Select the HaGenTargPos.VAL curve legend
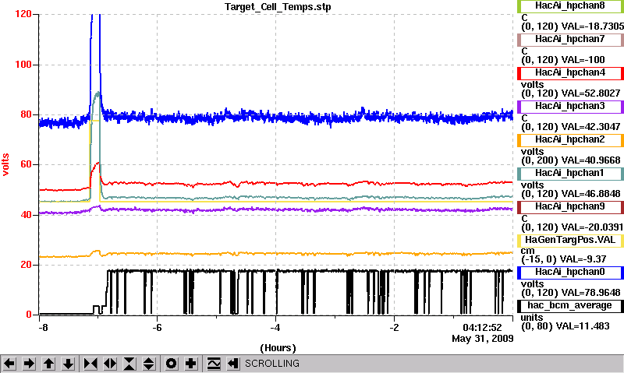 pyautogui.click(x=570, y=241)
